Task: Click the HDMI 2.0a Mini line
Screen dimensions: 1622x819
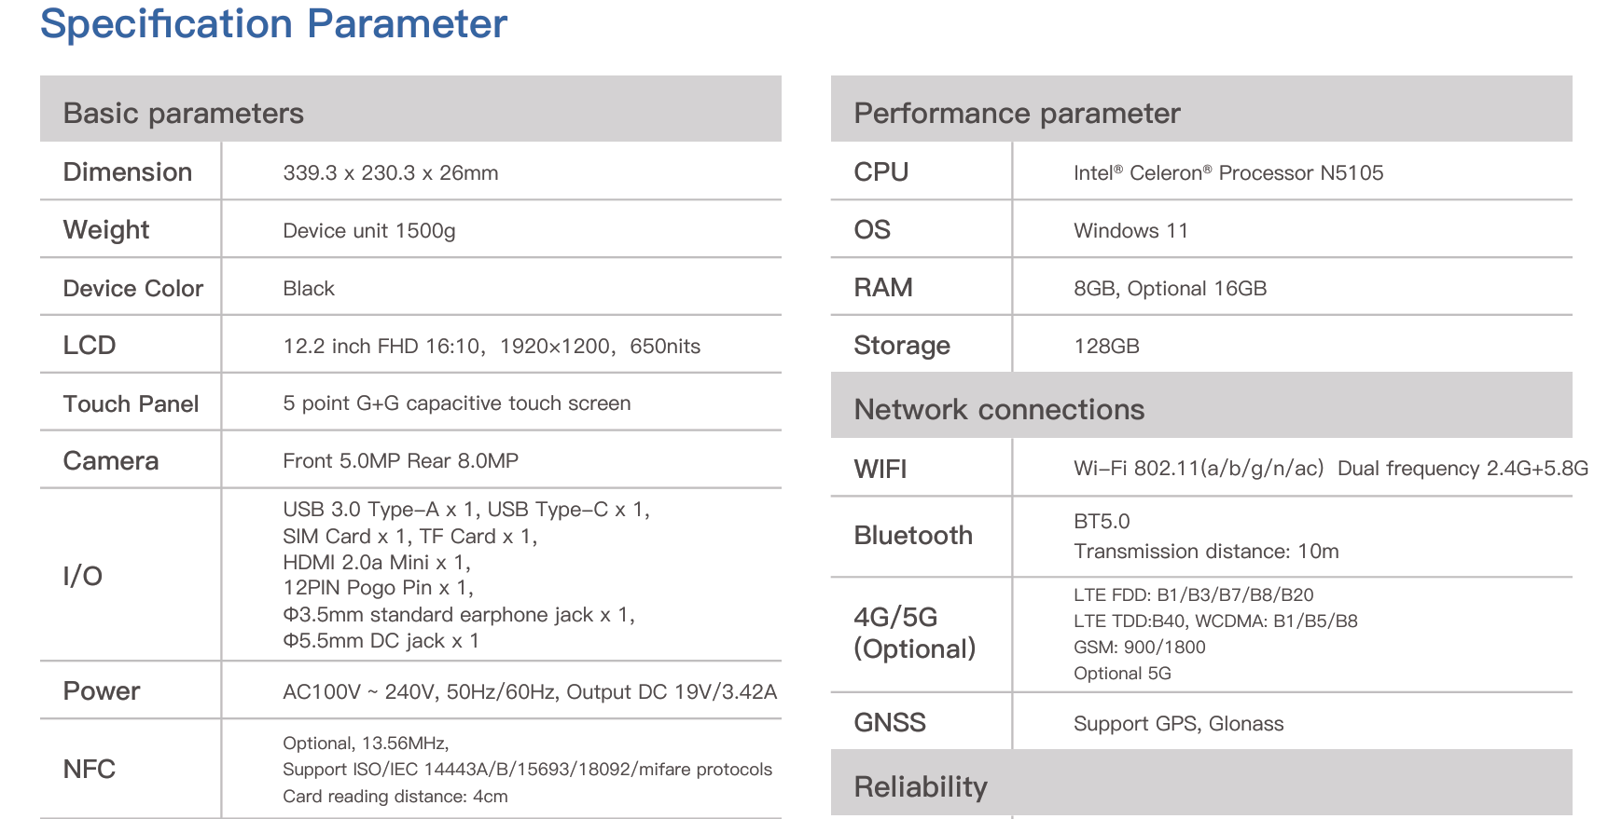Action: point(376,563)
